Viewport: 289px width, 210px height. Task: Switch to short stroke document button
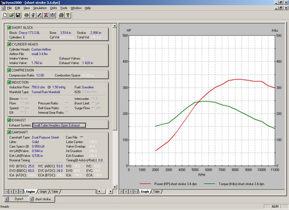click(x=43, y=199)
